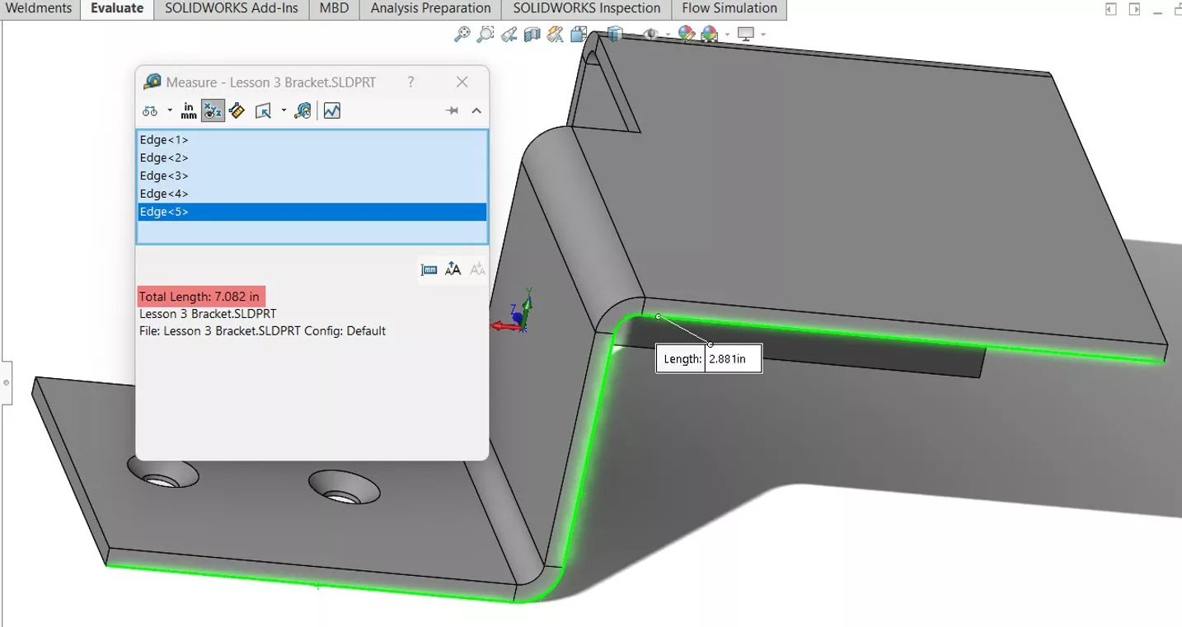This screenshot has width=1182, height=627.
Task: Open the Dynamic Annotation Views icon
Action: tap(555, 34)
